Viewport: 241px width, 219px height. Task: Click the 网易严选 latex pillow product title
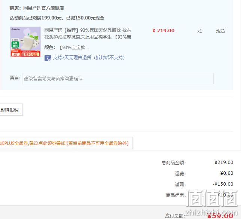[x=88, y=34]
